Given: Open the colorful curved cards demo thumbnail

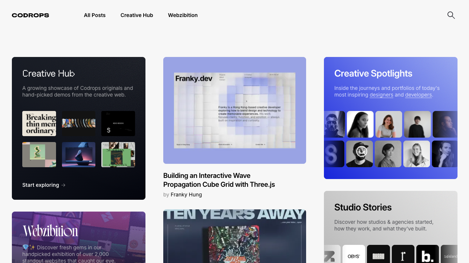Looking at the screenshot, I should coord(79,124).
